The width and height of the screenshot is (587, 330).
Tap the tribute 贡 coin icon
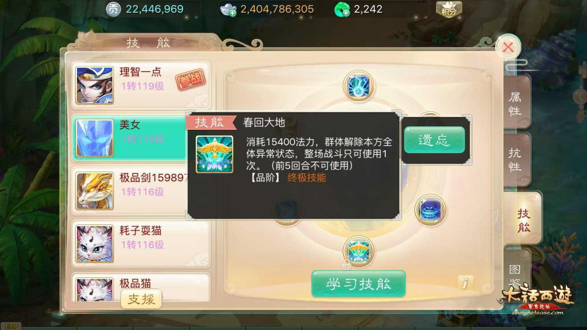click(113, 9)
